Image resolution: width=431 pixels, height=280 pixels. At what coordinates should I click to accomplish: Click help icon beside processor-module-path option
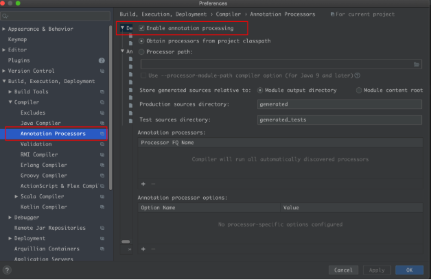coord(358,75)
